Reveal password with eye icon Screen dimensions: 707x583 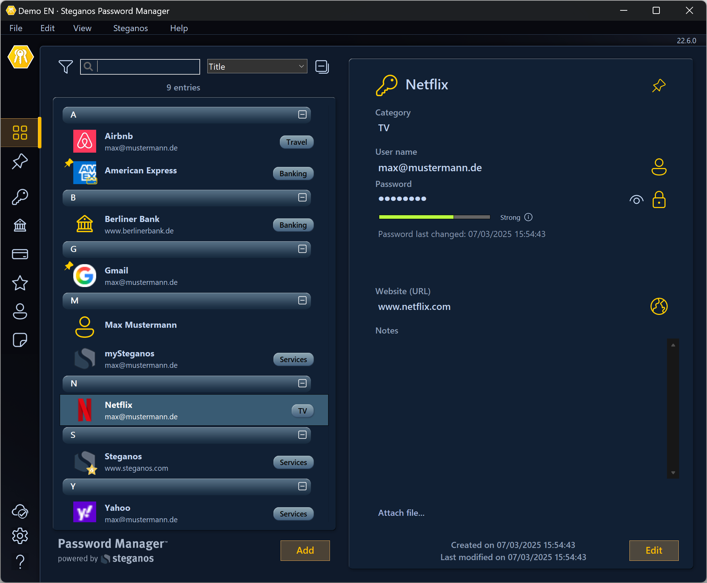636,200
